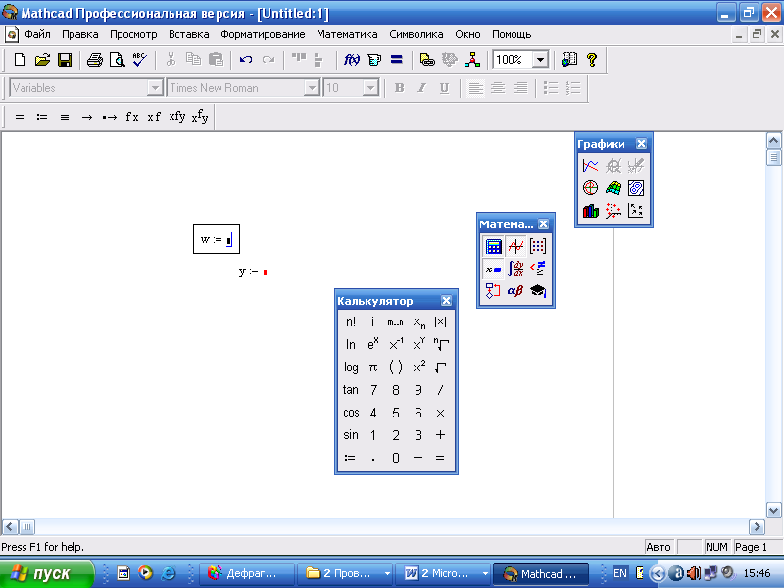Toggle Matrix palette in Математика panel
The height and width of the screenshot is (588, 784).
(x=538, y=246)
